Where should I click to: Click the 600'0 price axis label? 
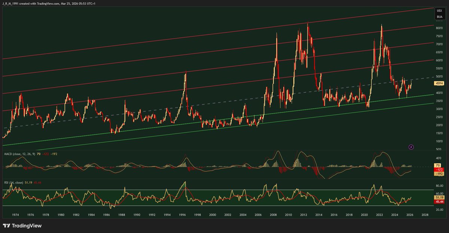tap(439, 61)
